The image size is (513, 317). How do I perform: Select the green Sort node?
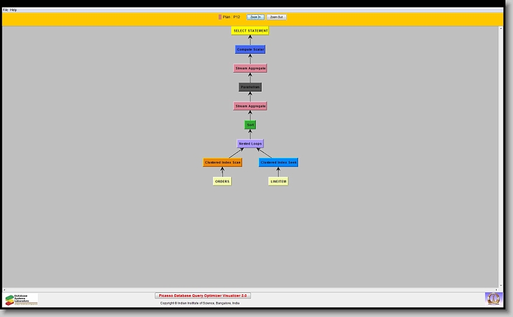click(250, 125)
